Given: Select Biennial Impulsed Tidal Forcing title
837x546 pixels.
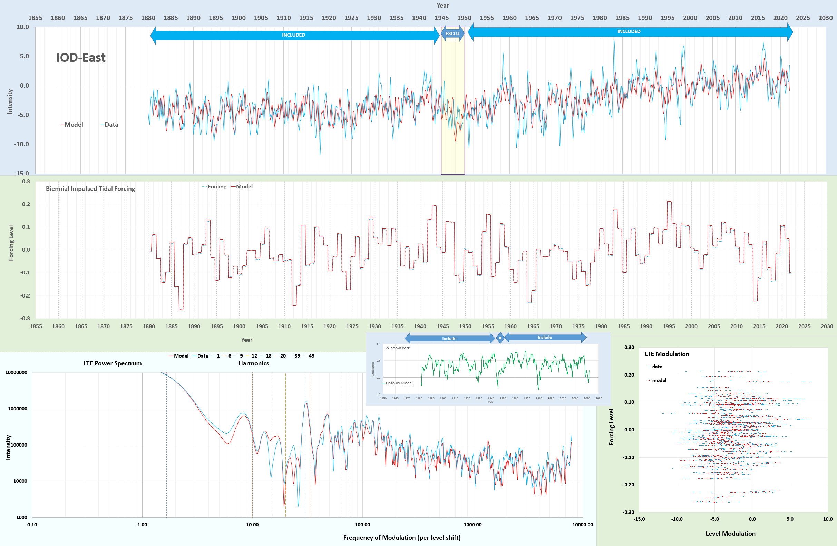Looking at the screenshot, I should (x=90, y=189).
